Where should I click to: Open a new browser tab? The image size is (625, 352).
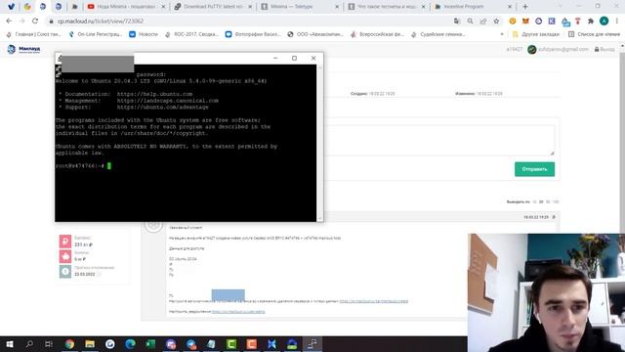(525, 7)
